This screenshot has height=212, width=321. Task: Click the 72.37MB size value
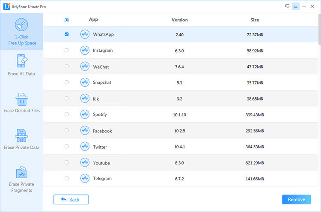255,35
